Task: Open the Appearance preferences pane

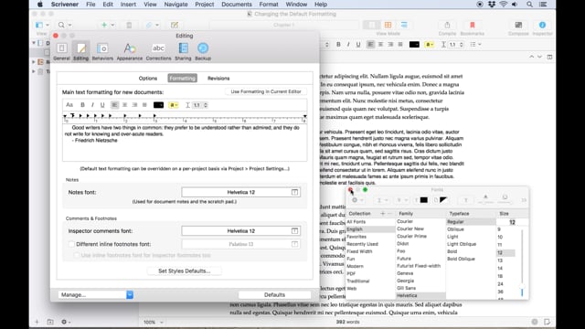Action: click(130, 51)
